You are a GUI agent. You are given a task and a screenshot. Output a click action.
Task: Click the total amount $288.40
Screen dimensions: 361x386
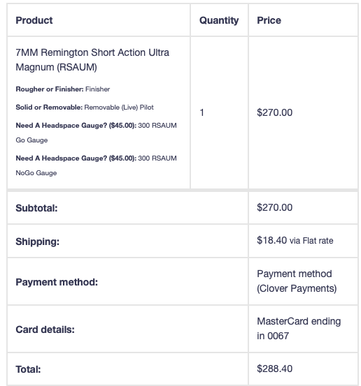click(x=275, y=369)
